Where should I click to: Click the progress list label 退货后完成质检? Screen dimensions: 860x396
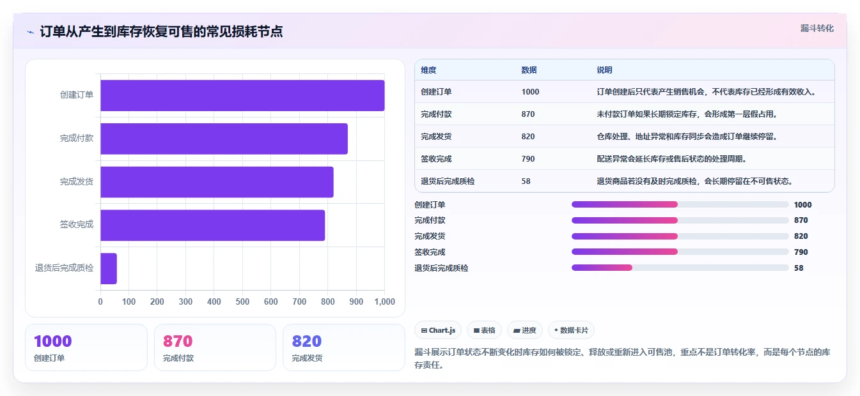(441, 268)
